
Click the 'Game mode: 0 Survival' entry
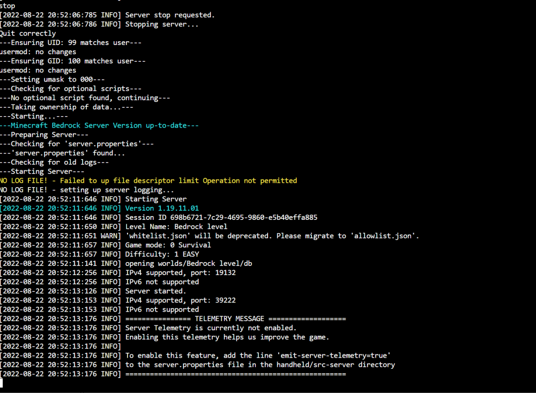[105, 245]
